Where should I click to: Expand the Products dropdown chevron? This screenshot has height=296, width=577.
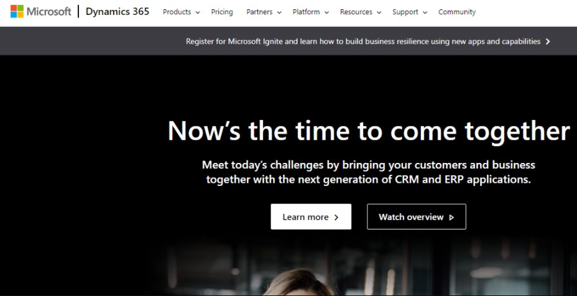pos(198,12)
